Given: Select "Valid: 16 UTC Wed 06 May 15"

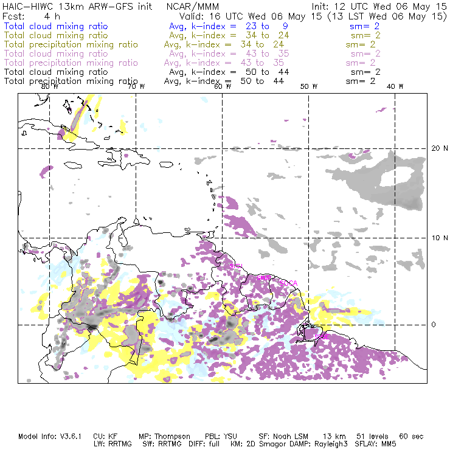Looking at the screenshot, I should pos(251,16).
